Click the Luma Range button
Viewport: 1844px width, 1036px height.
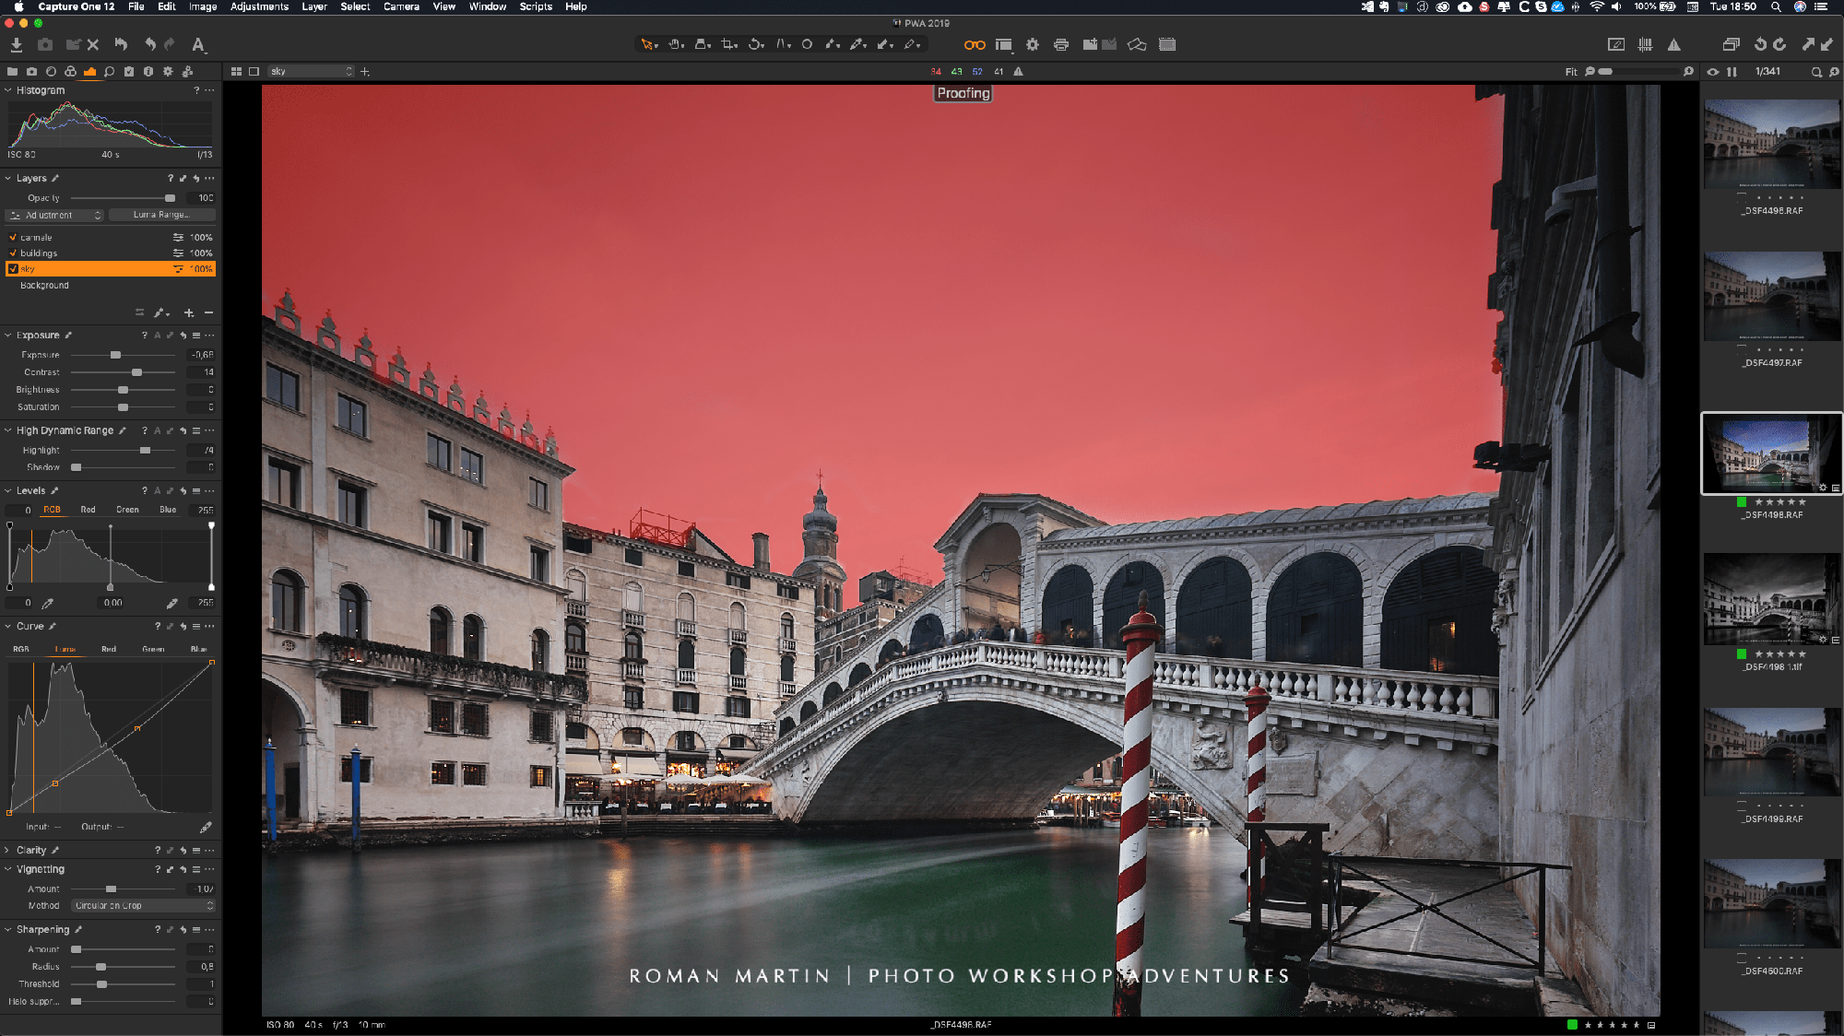[161, 215]
